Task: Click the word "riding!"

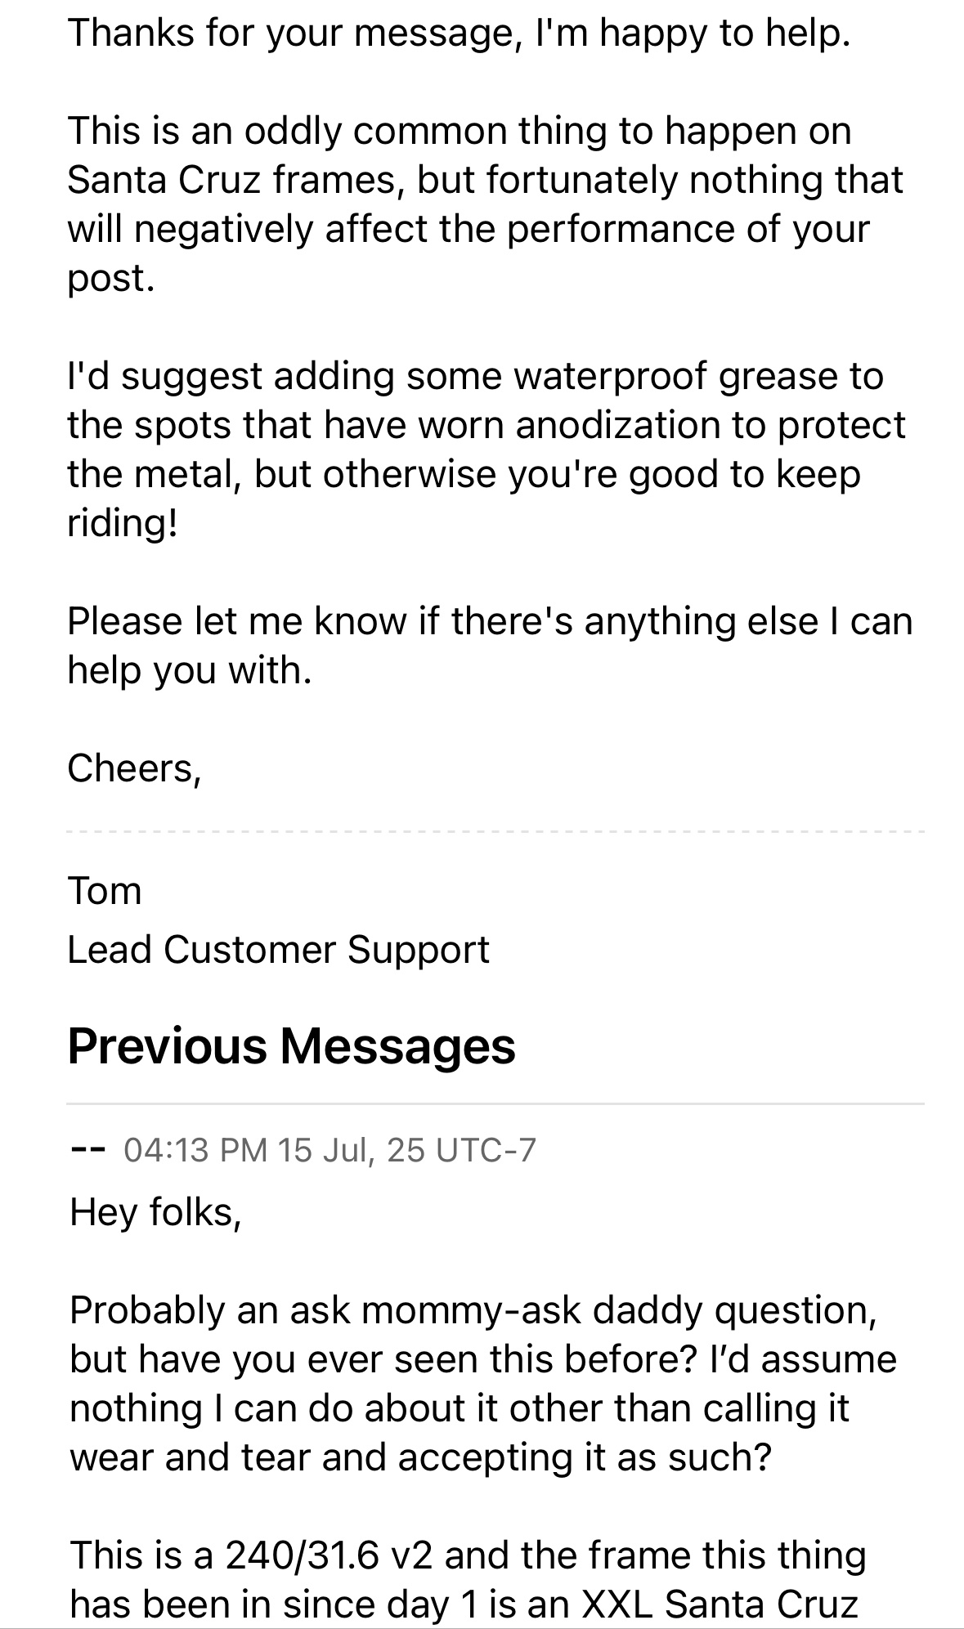Action: pyautogui.click(x=122, y=523)
